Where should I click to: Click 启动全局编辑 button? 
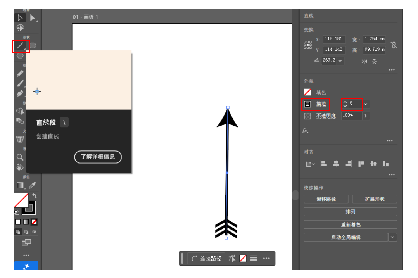point(346,237)
